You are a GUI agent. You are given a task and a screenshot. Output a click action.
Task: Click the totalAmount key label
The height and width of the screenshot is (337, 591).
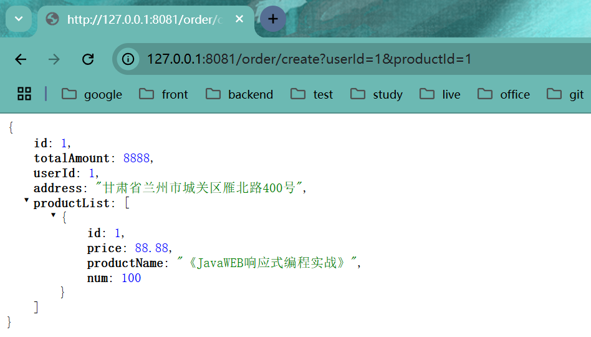72,158
